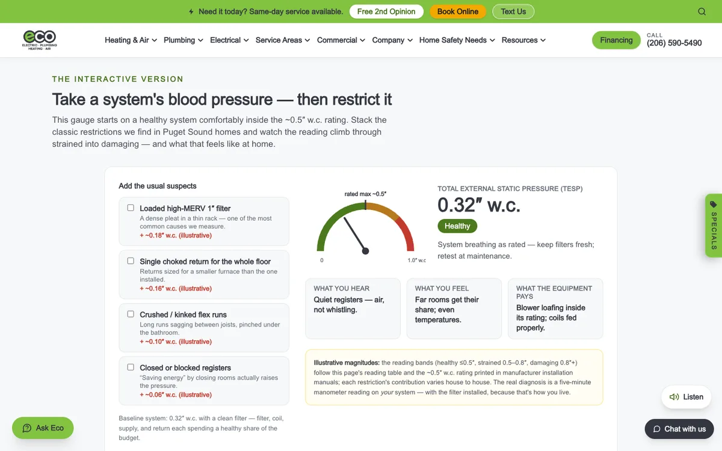This screenshot has height=451, width=722.
Task: Click the Add the usual suspects heading
Action: 158,186
